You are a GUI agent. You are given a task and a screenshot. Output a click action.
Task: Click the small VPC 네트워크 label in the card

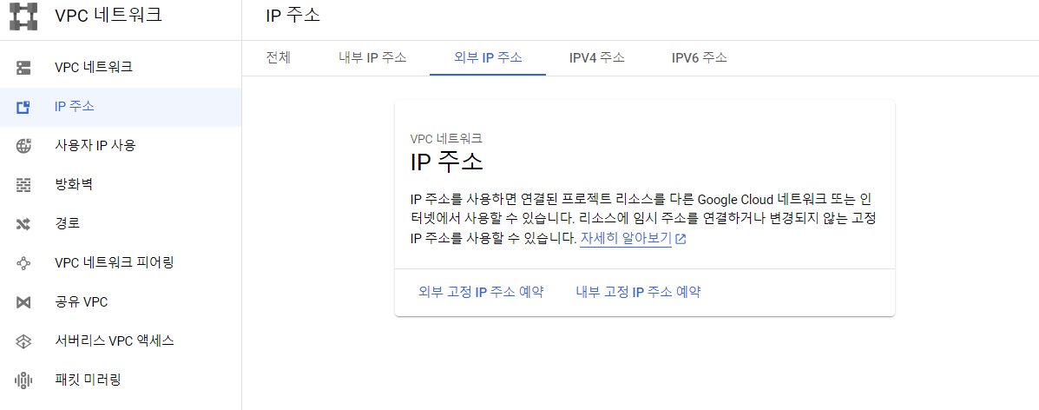(447, 139)
